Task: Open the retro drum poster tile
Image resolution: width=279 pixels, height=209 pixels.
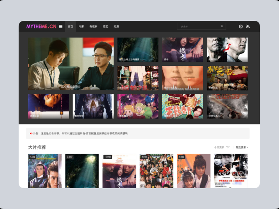Action: [183, 106]
